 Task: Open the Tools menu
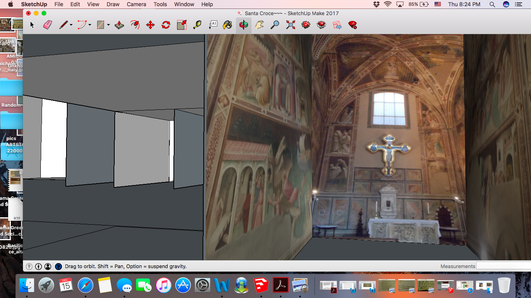(160, 4)
